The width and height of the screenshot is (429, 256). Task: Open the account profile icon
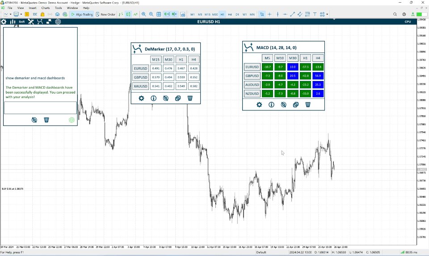pos(404,14)
